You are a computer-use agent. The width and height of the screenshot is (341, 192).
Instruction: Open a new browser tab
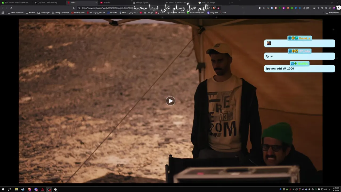(232, 3)
